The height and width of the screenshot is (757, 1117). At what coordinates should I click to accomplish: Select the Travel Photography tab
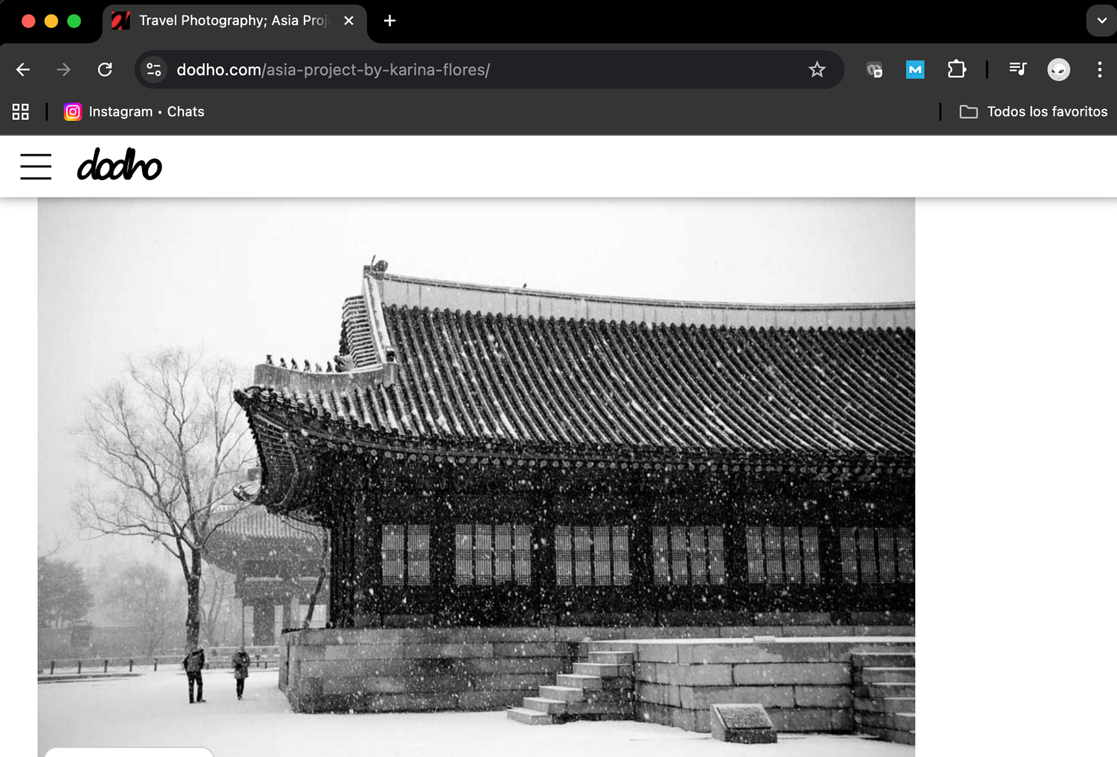233,21
